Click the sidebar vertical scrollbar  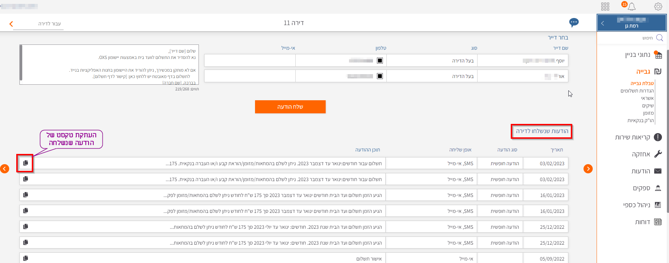coord(667,131)
